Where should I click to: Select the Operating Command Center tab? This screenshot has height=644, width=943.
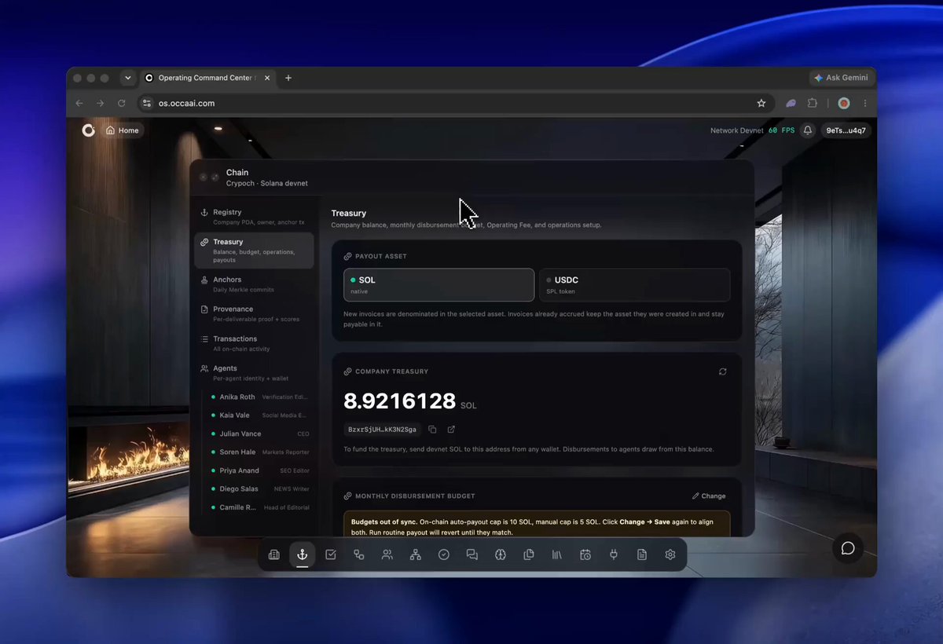(207, 78)
